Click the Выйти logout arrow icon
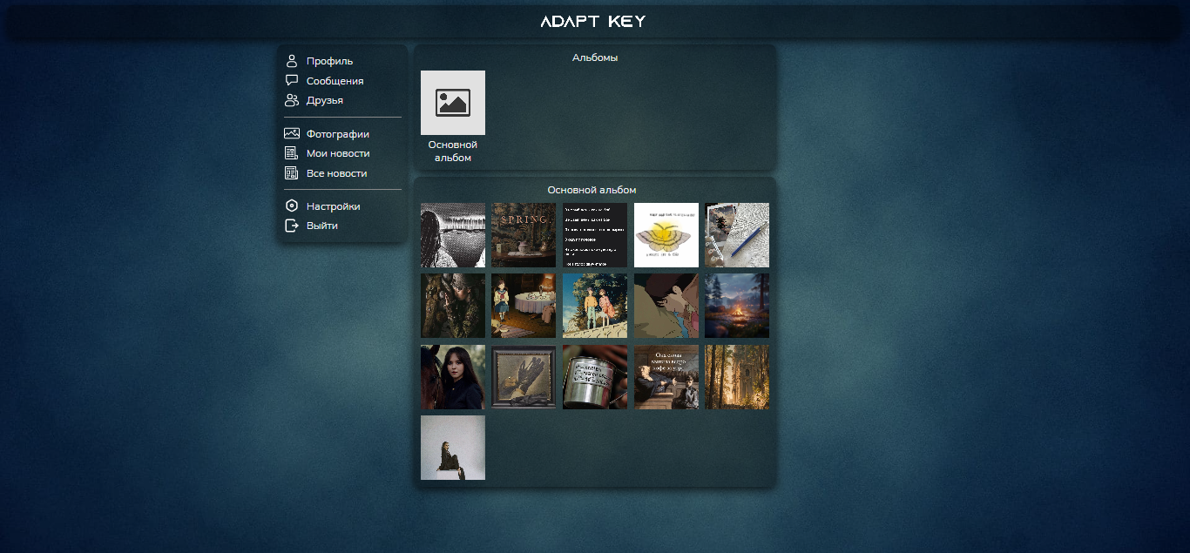The image size is (1190, 553). 292,226
